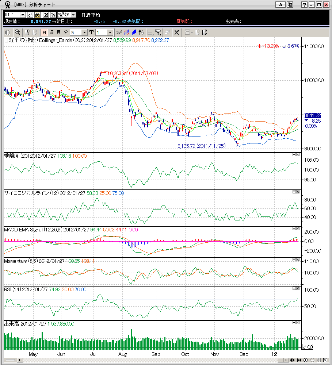Click the enter arrow icon beside code box
Image resolution: width=332 pixels, height=365 pixels.
30,15
